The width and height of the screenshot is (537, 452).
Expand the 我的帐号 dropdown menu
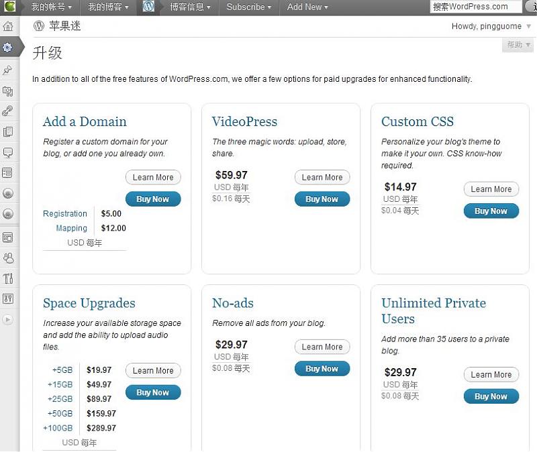(52, 7)
